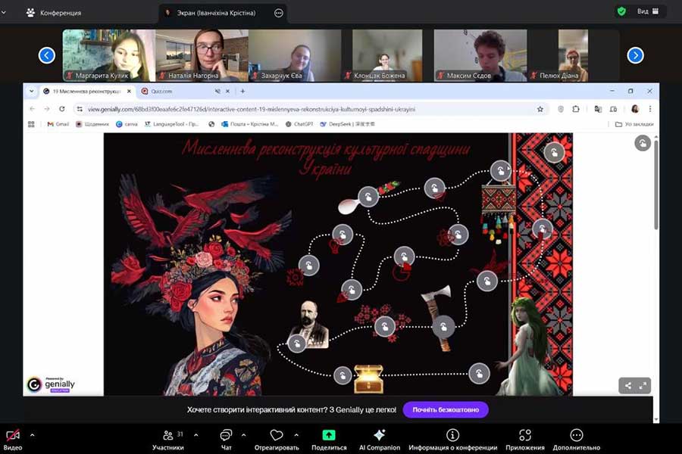Click the hotspot beside the green-haired girl
Image resolution: width=682 pixels, height=454 pixels.
[x=479, y=373]
